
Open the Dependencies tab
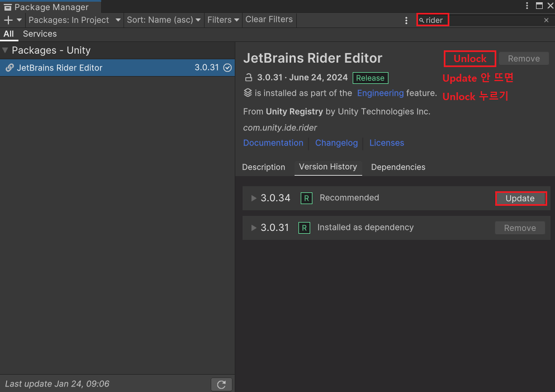point(398,167)
